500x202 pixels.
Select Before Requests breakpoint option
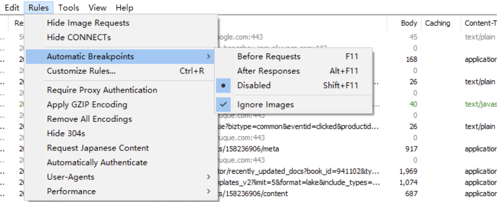(x=269, y=57)
